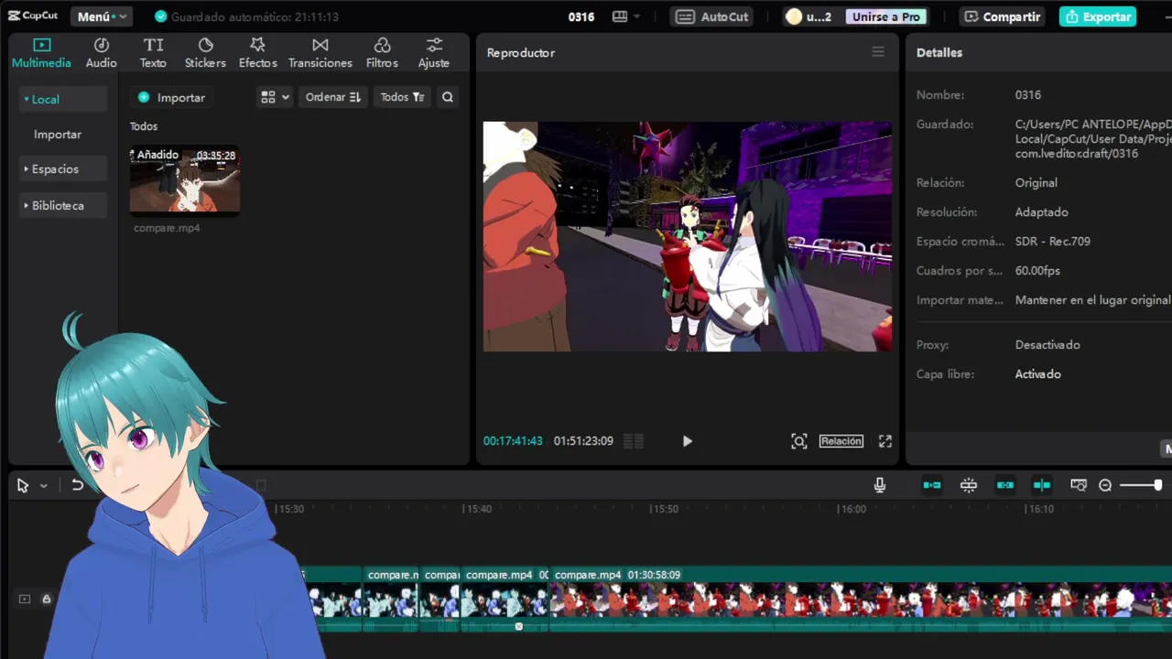Select compare.mp4 clip labeled 01:30:58:09
Image resolution: width=1172 pixels, height=659 pixels.
861,599
